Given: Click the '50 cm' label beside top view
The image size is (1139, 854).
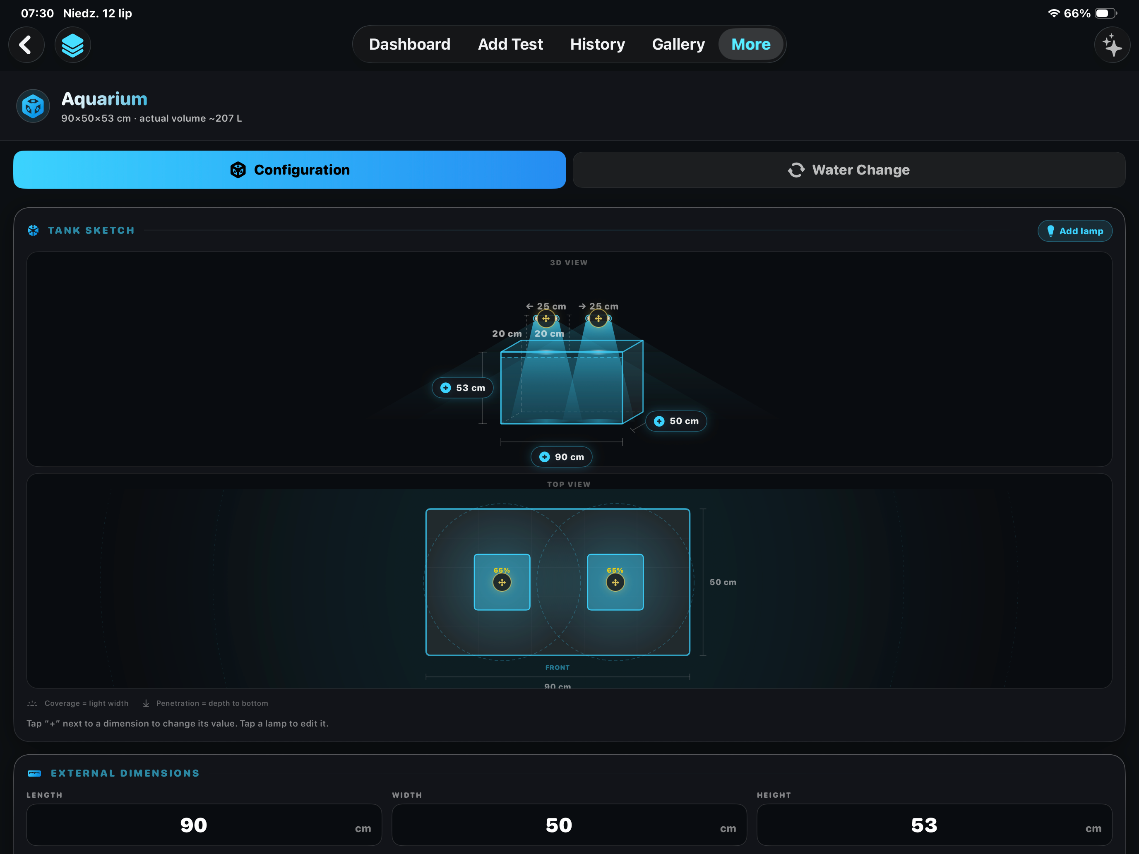Looking at the screenshot, I should 723,582.
